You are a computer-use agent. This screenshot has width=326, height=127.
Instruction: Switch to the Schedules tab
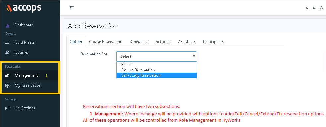tap(139, 42)
